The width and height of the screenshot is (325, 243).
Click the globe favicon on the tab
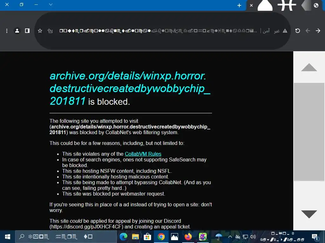316,5
